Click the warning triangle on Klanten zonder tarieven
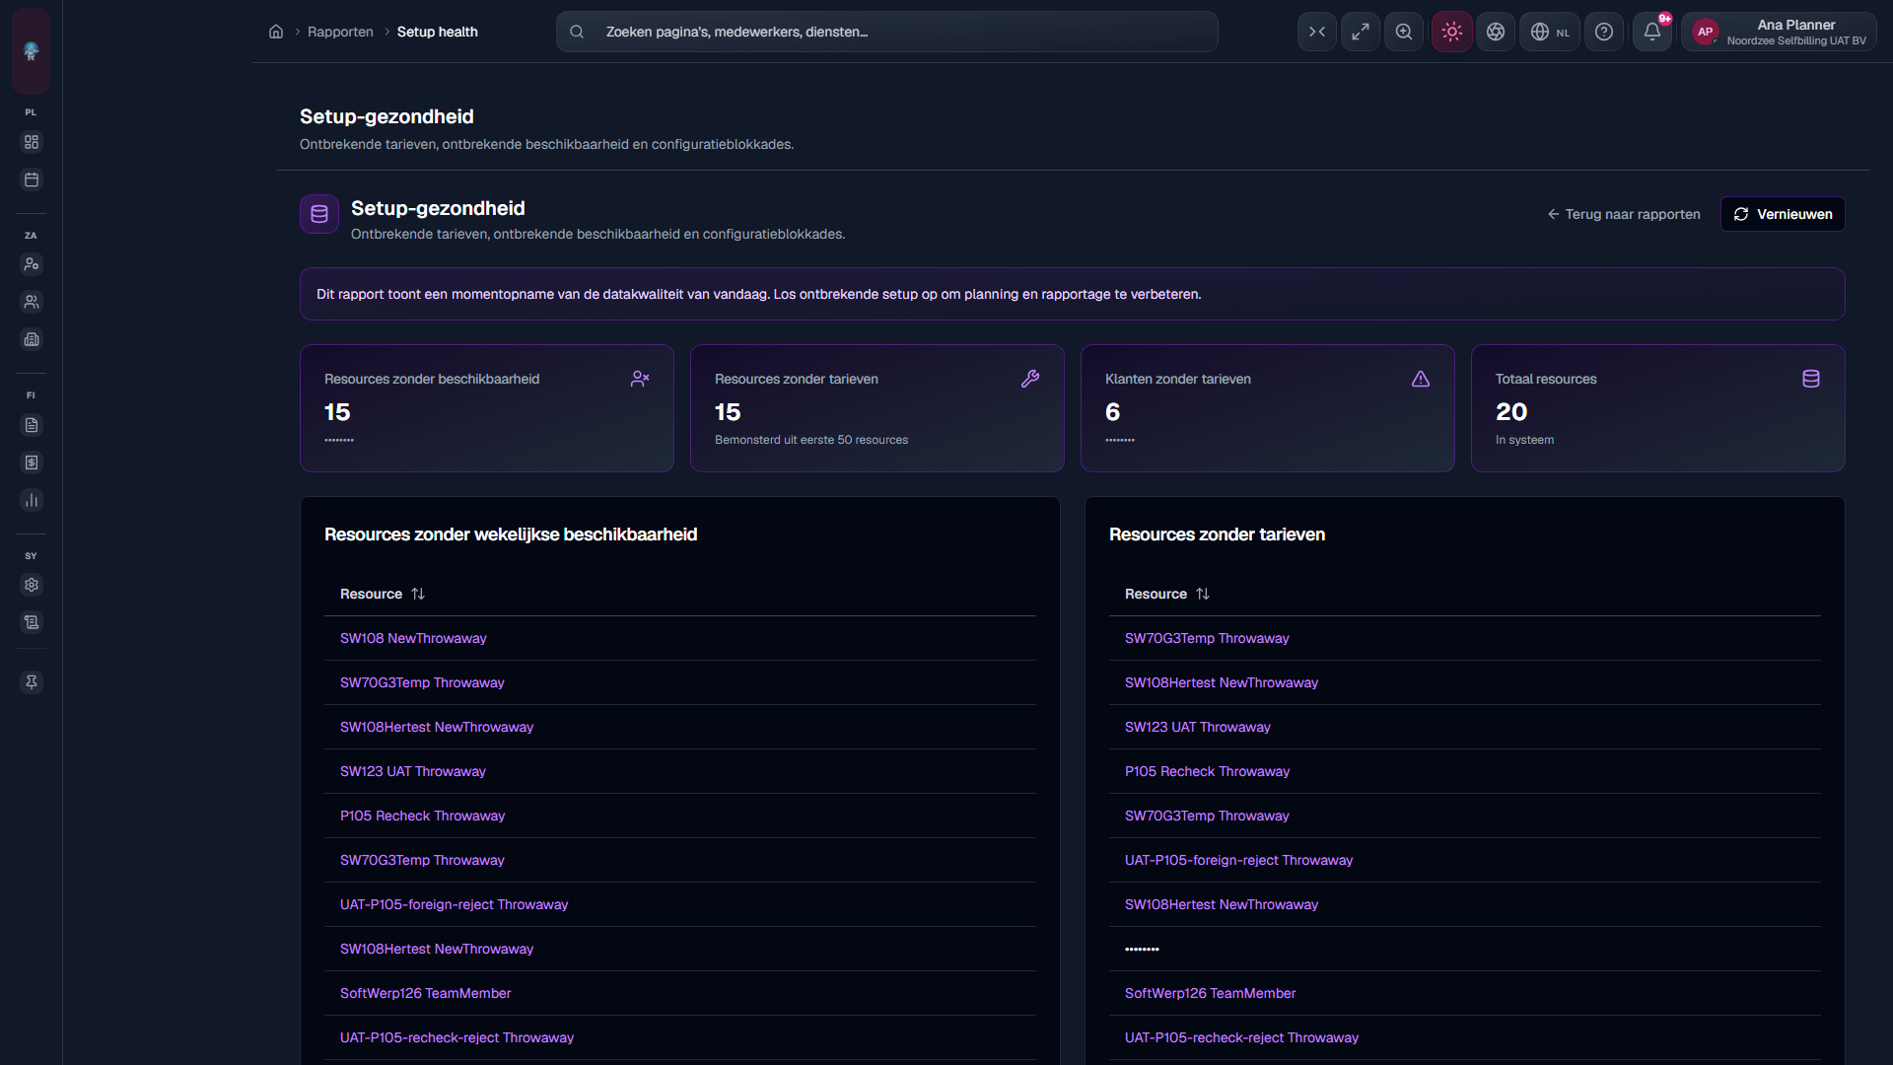The height and width of the screenshot is (1065, 1893). point(1421,379)
